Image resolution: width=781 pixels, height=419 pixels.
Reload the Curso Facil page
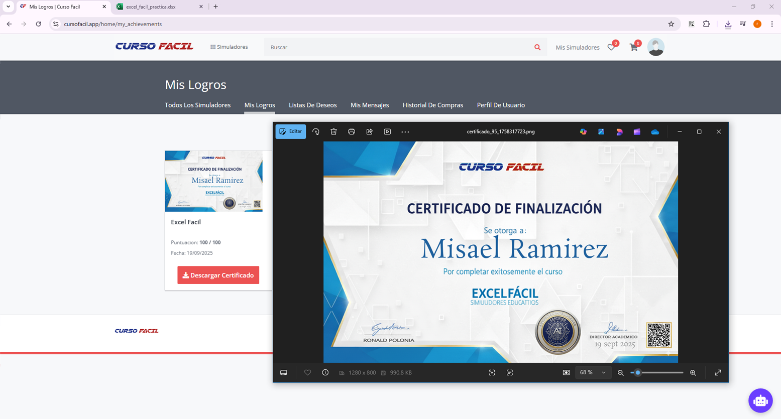point(38,24)
